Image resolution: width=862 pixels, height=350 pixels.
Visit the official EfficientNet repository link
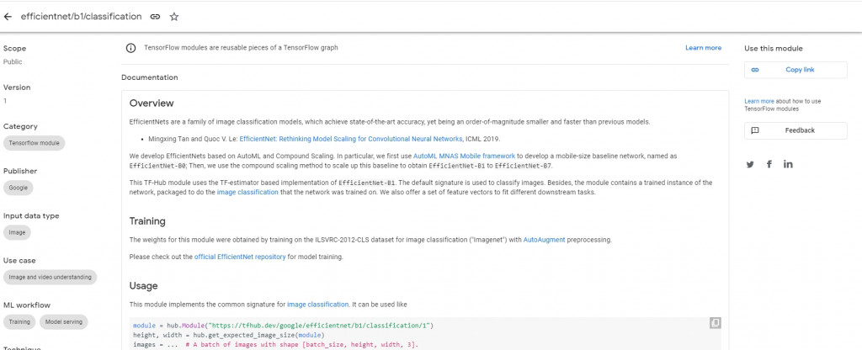pyautogui.click(x=240, y=257)
